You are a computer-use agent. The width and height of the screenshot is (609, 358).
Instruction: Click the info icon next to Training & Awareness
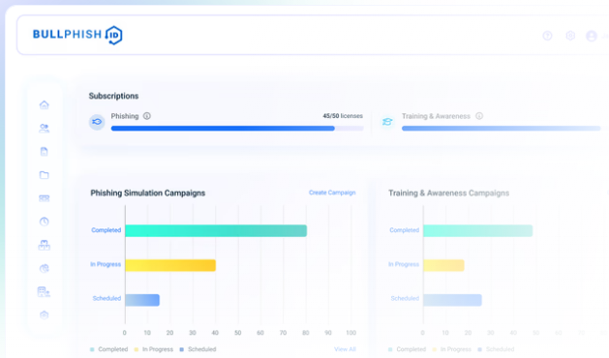[479, 116]
